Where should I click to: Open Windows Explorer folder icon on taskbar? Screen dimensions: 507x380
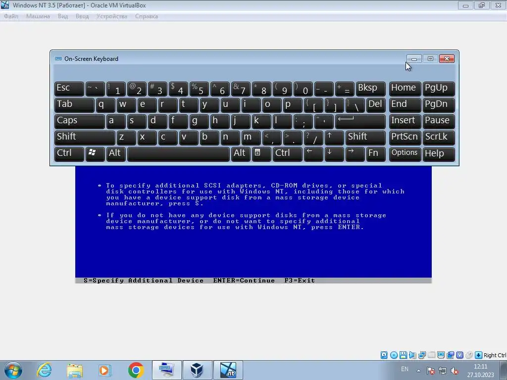click(75, 370)
